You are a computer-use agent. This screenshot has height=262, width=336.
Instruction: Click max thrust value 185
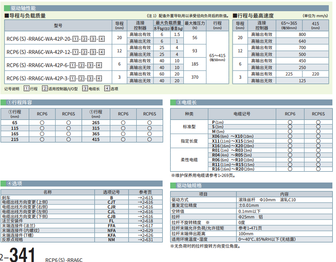click(195, 64)
